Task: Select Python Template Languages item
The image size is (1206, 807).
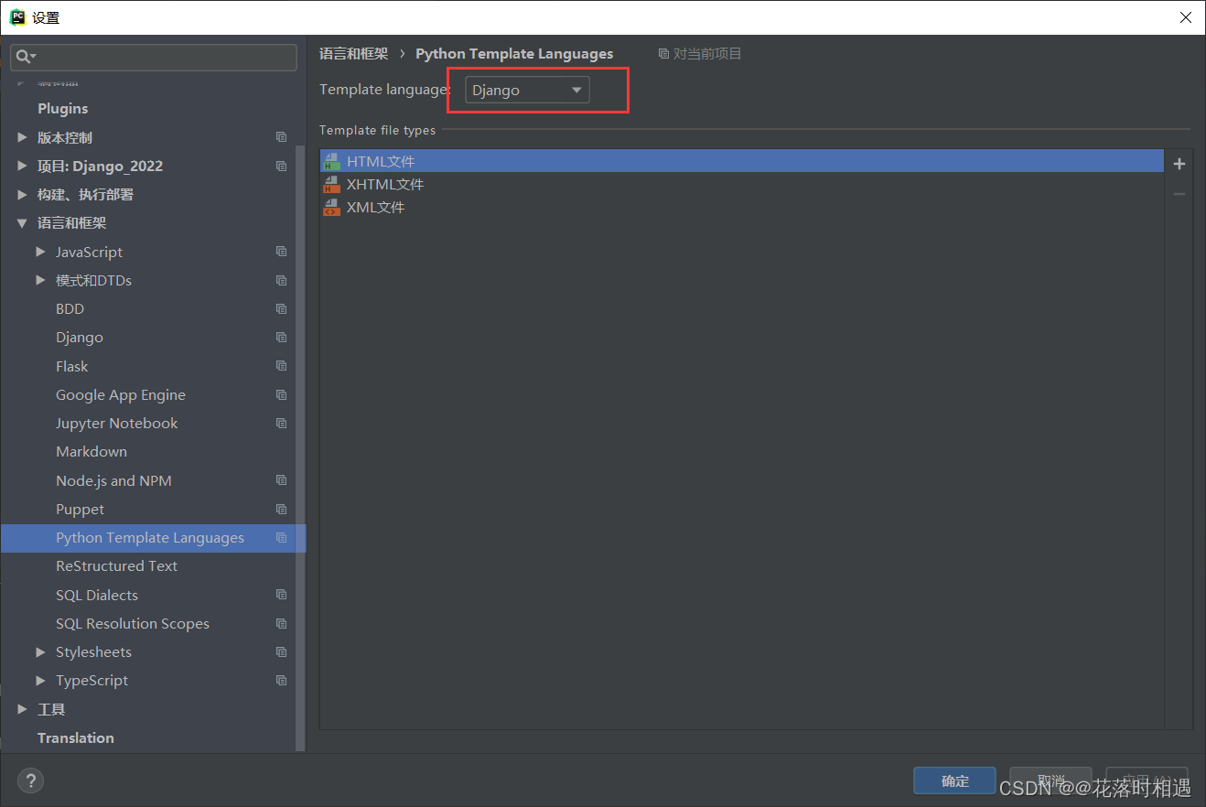Action: [x=153, y=537]
